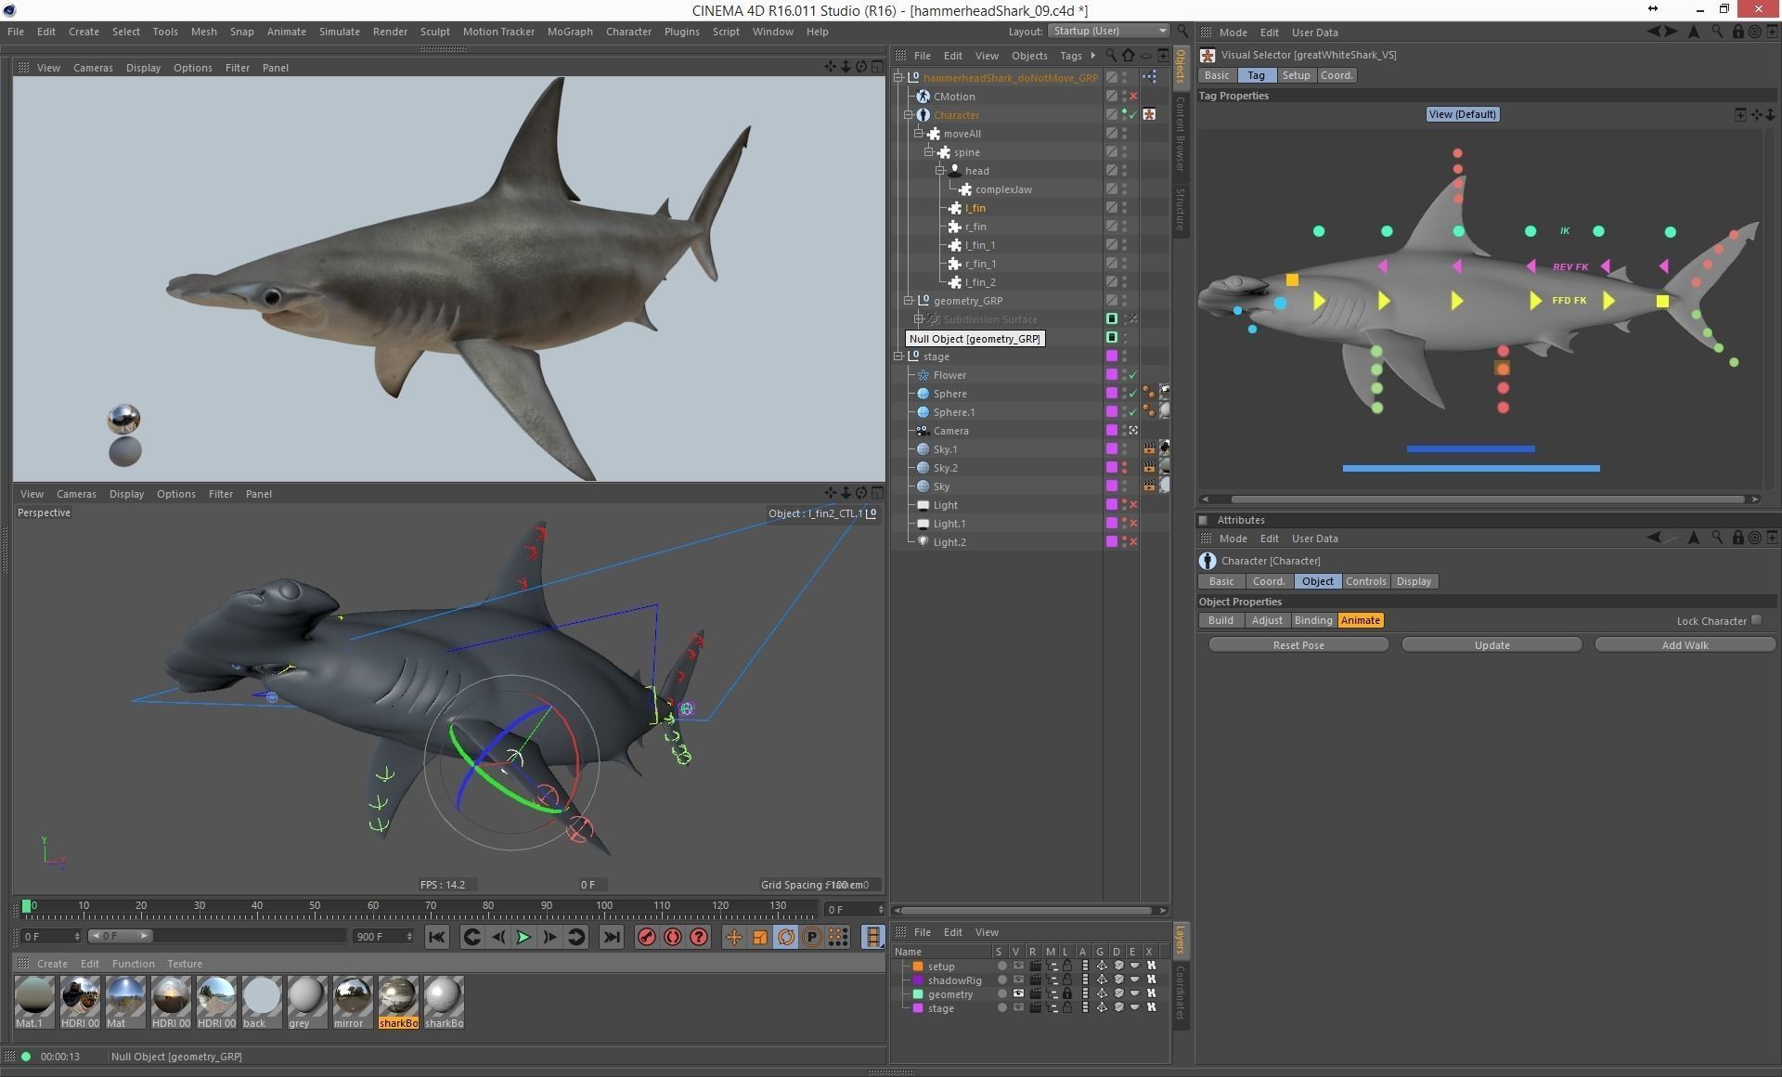Select the Build mode button
The height and width of the screenshot is (1077, 1782).
point(1220,620)
